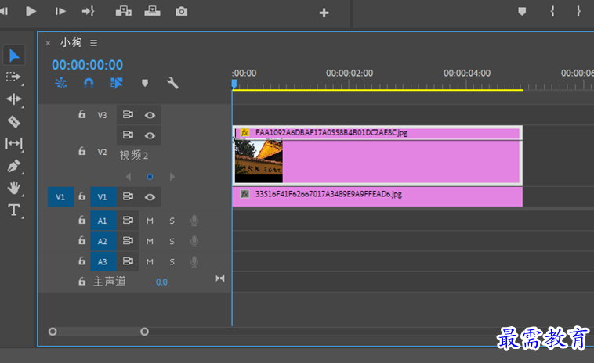Toggle A1 track targeting
Image resolution: width=594 pixels, height=363 pixels.
point(103,221)
